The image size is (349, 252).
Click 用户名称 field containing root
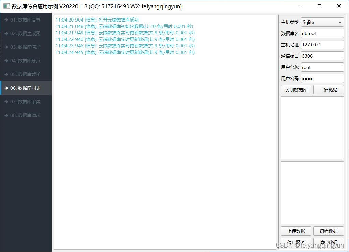[322, 67]
